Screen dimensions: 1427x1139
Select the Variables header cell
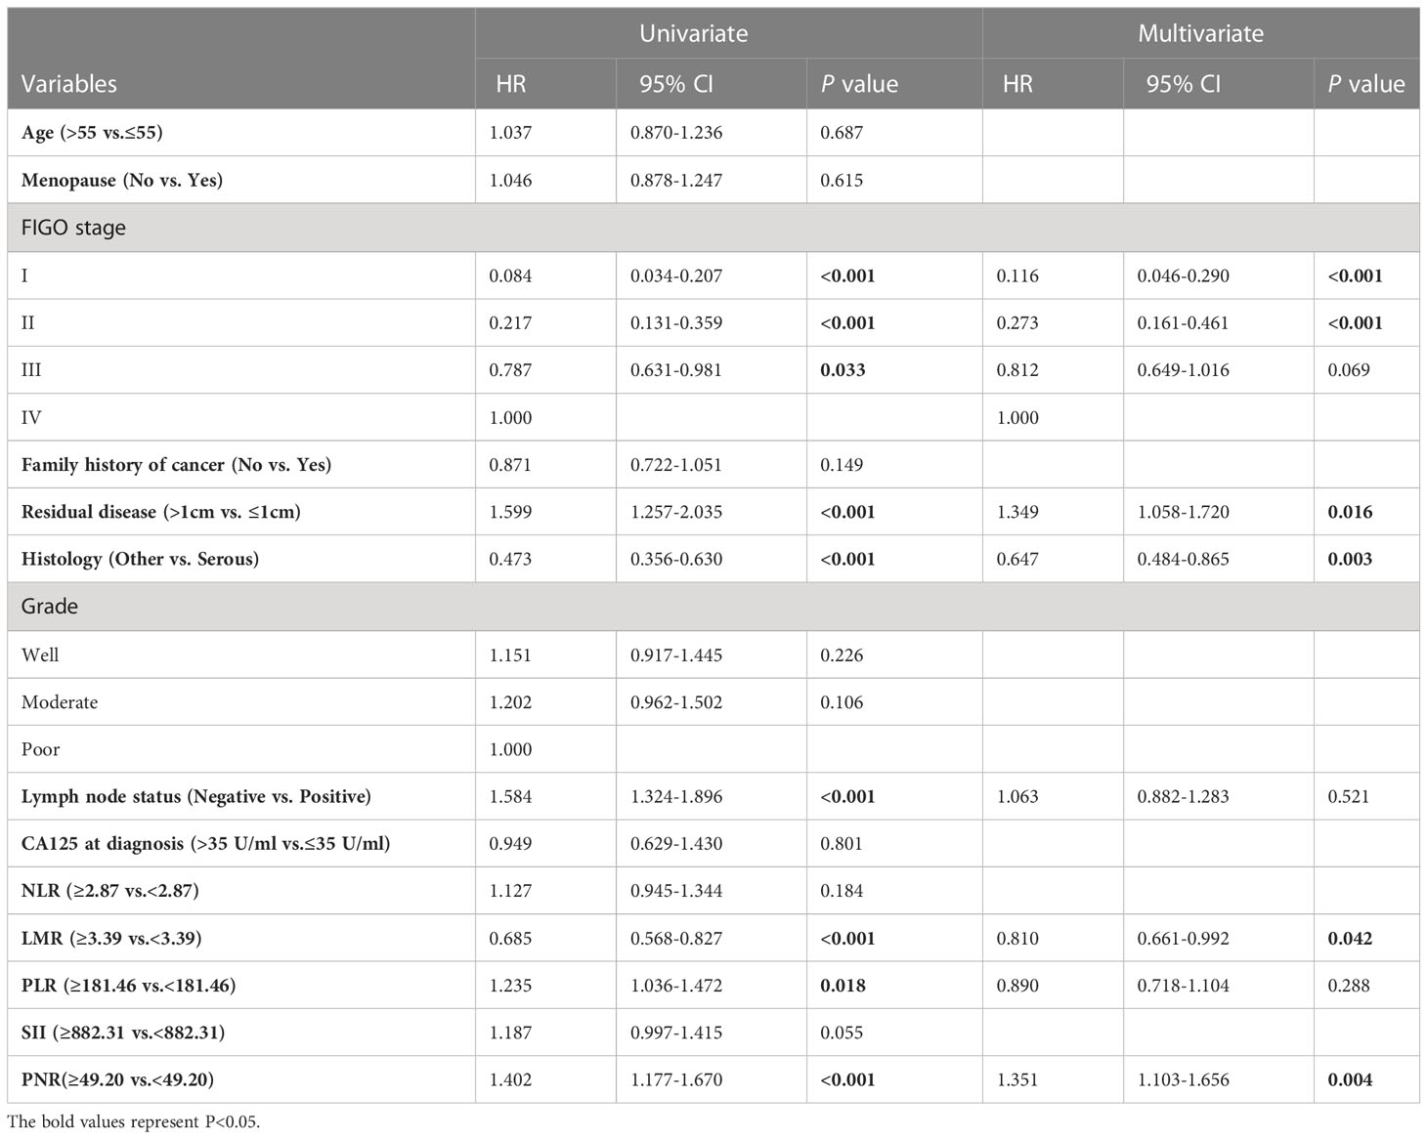pyautogui.click(x=69, y=84)
